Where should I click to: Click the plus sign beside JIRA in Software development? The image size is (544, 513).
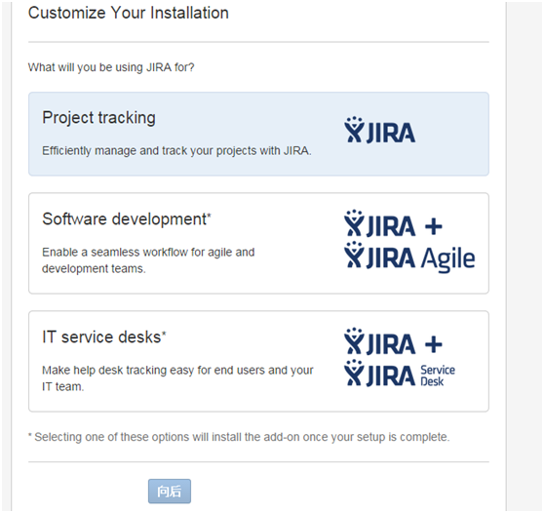pos(434,226)
